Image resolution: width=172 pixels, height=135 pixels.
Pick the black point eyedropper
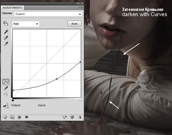coord(6,32)
